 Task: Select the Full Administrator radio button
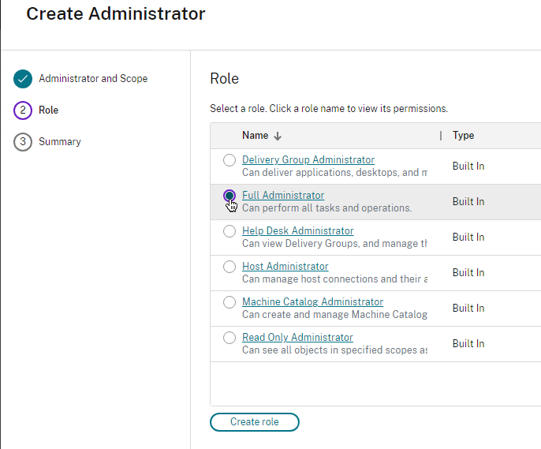229,196
